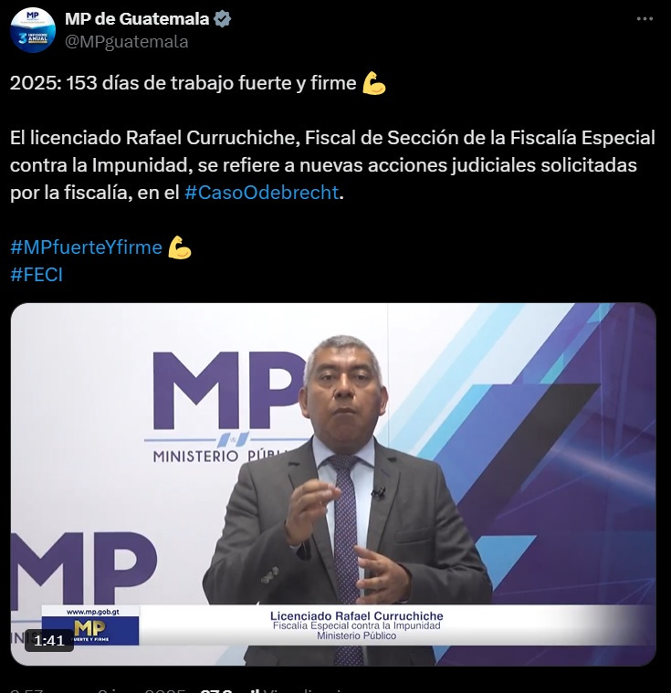Click the tweet text about Fiscalía Especial
The image size is (671, 693).
click(x=332, y=165)
